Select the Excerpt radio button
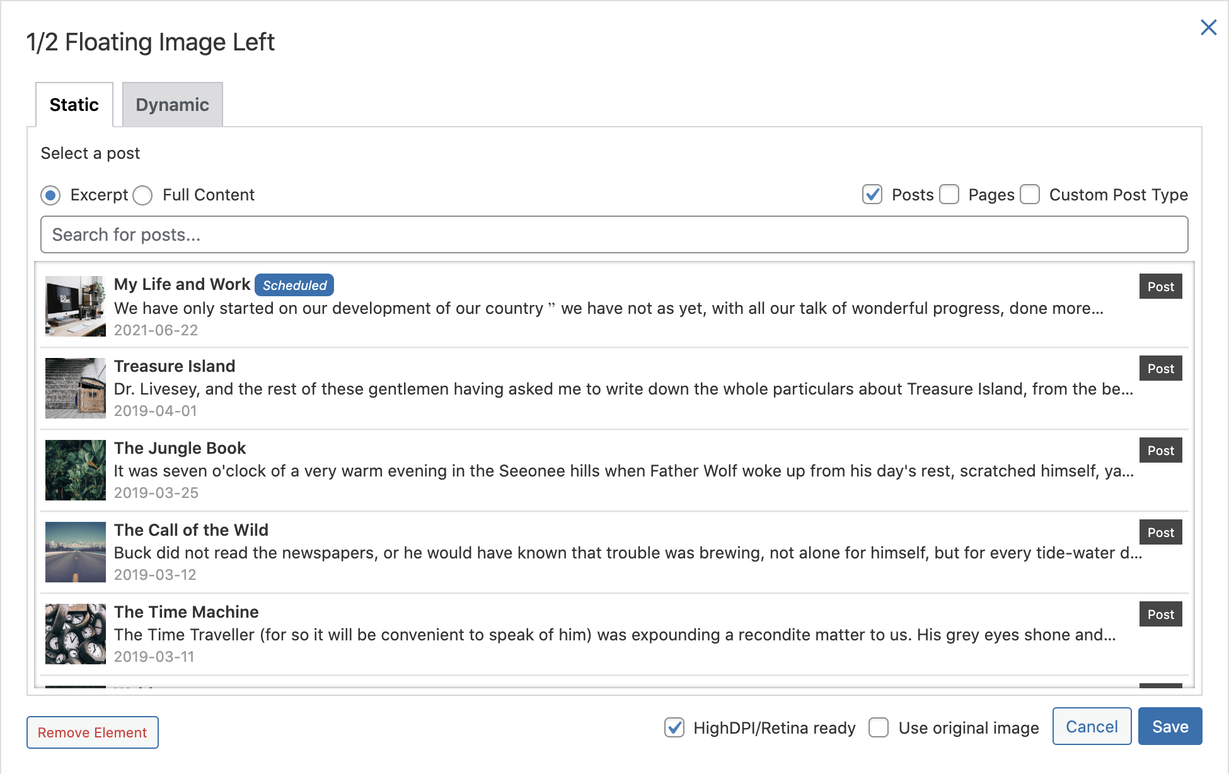The width and height of the screenshot is (1229, 774). coord(50,195)
